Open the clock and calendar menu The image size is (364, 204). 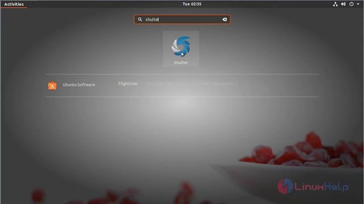(192, 4)
